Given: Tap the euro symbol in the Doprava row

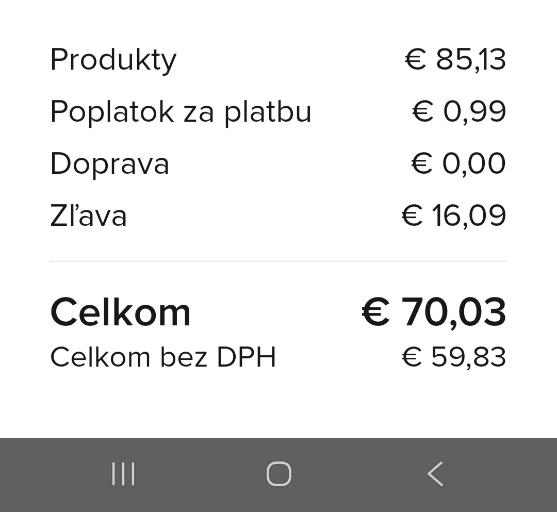Looking at the screenshot, I should tap(422, 164).
